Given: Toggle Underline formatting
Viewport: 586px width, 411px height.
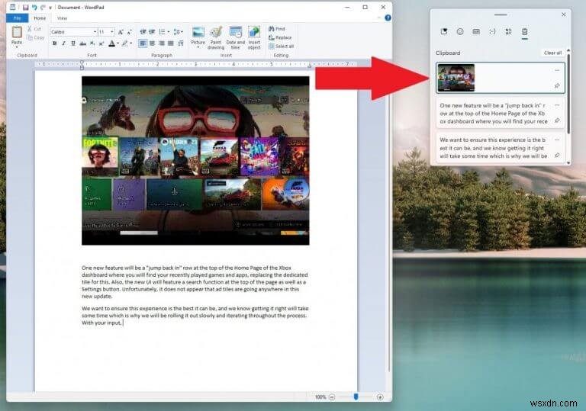Looking at the screenshot, I should pos(73,43).
